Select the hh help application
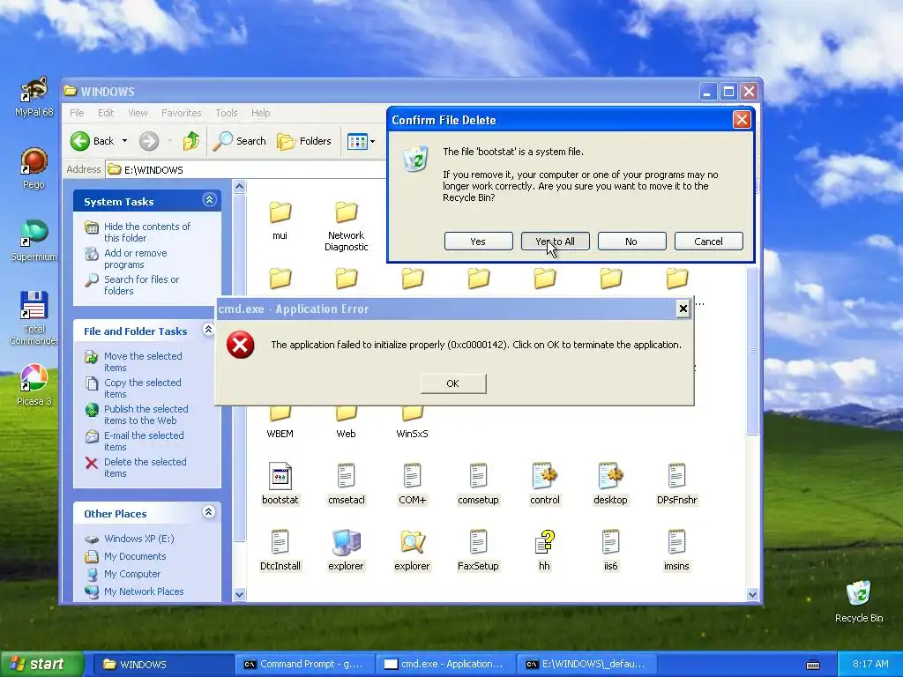The width and height of the screenshot is (903, 677). click(544, 550)
